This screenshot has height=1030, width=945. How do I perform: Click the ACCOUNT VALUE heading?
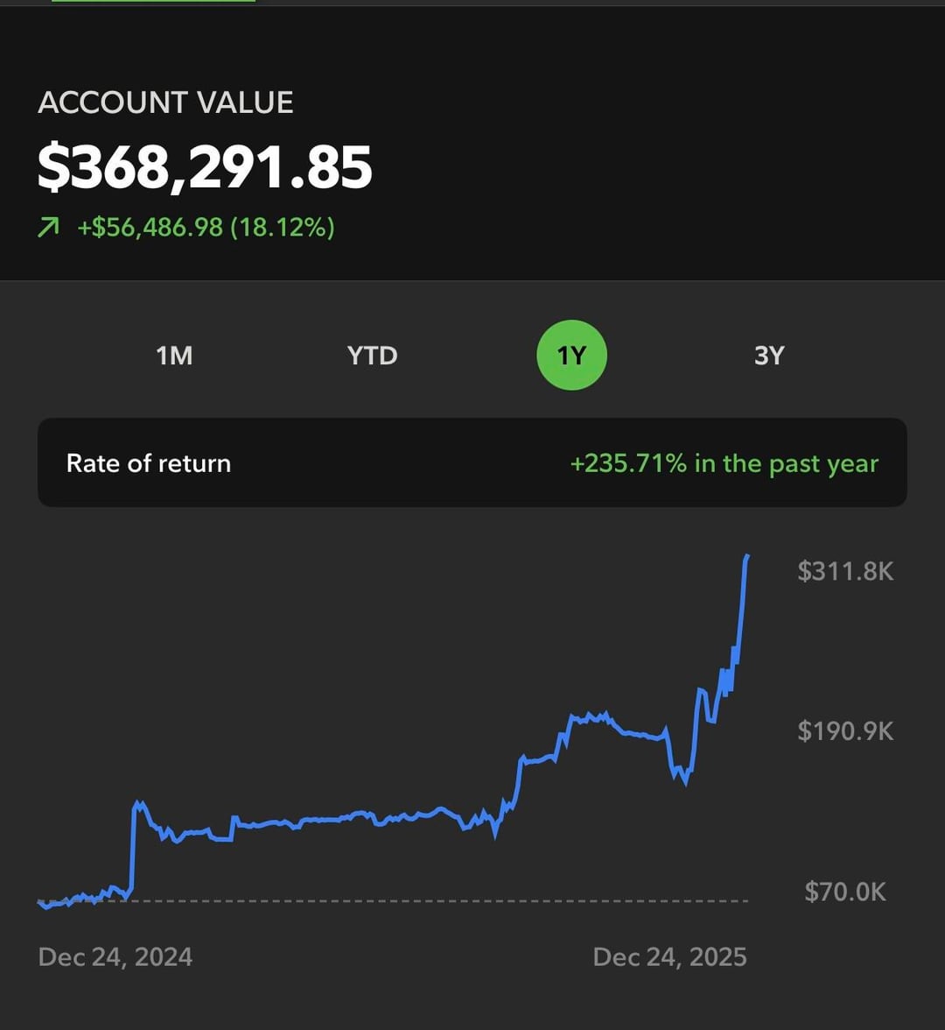[165, 102]
